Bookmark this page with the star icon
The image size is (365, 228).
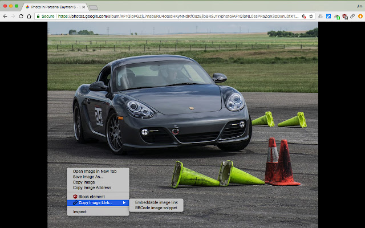point(311,17)
